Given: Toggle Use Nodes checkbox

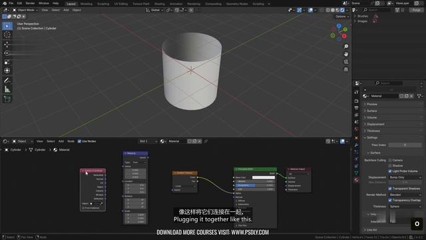Looking at the screenshot, I should pyautogui.click(x=79, y=141).
